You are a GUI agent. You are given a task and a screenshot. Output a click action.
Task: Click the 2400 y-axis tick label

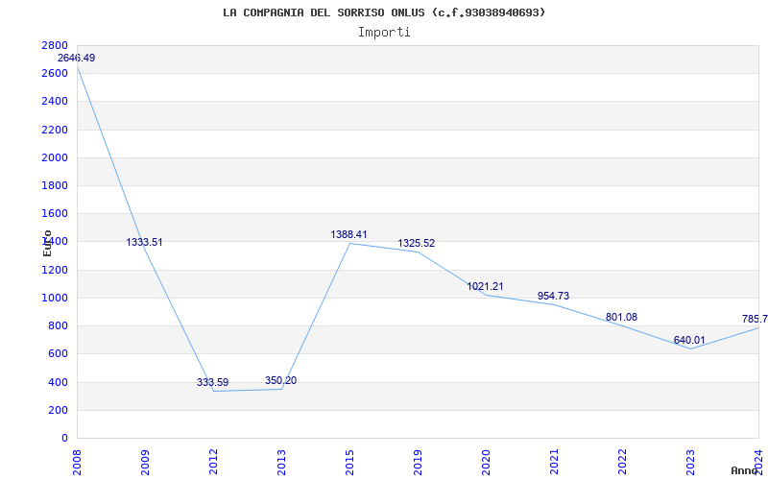[55, 102]
